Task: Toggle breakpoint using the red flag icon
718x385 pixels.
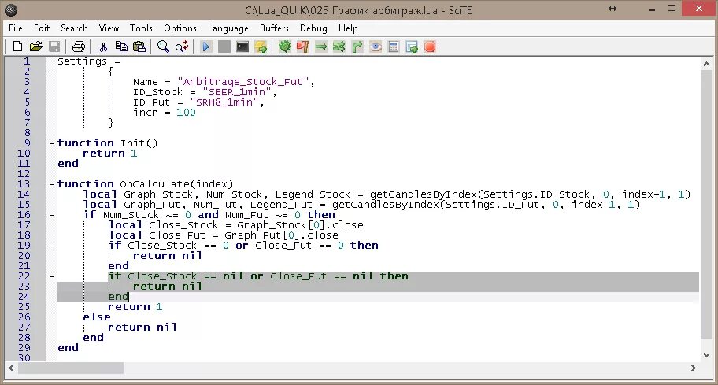Action: 302,46
